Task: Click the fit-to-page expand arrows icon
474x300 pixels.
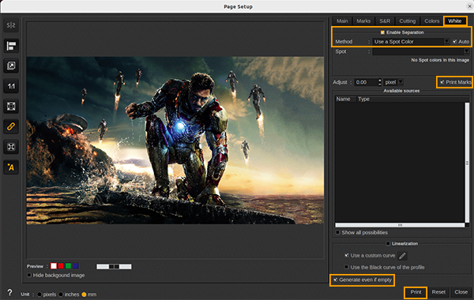Action: point(11,107)
